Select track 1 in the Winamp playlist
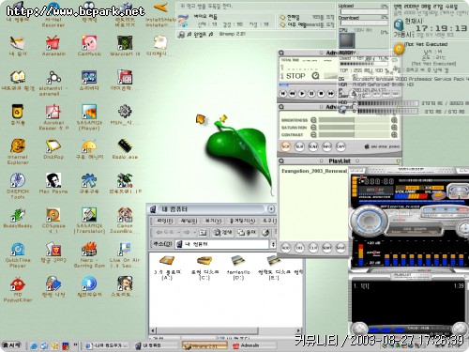Screen dimensions: 469x352 408,286
